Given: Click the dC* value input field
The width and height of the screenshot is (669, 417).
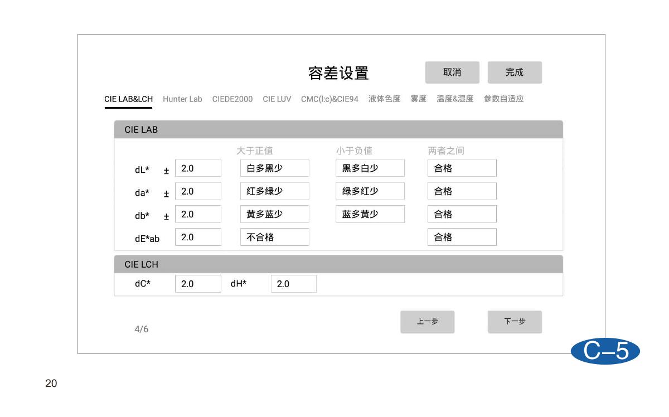Looking at the screenshot, I should 198,284.
